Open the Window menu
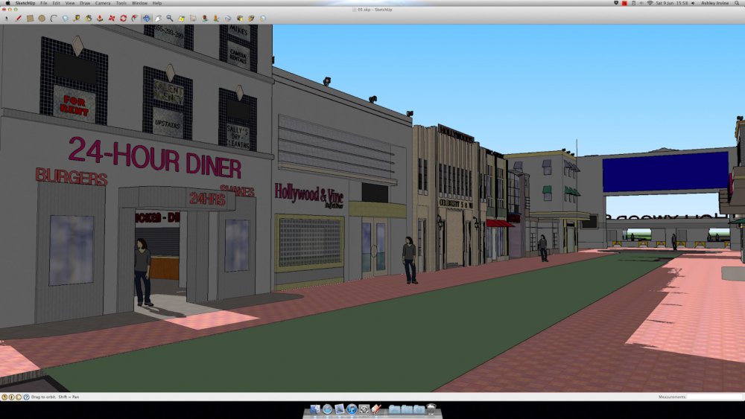The height and width of the screenshot is (419, 745). click(x=139, y=3)
